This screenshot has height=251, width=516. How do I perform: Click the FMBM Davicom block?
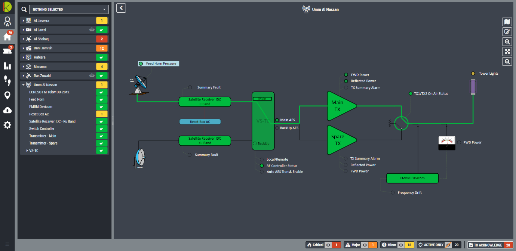[412, 178]
